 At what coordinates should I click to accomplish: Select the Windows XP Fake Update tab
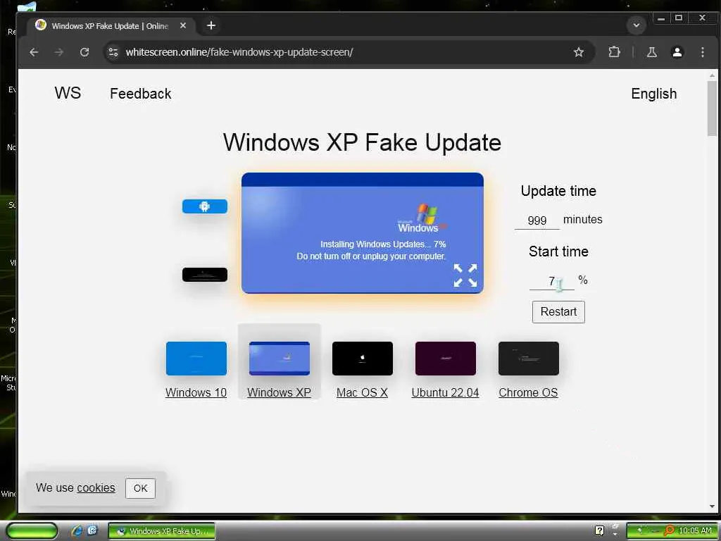[111, 26]
